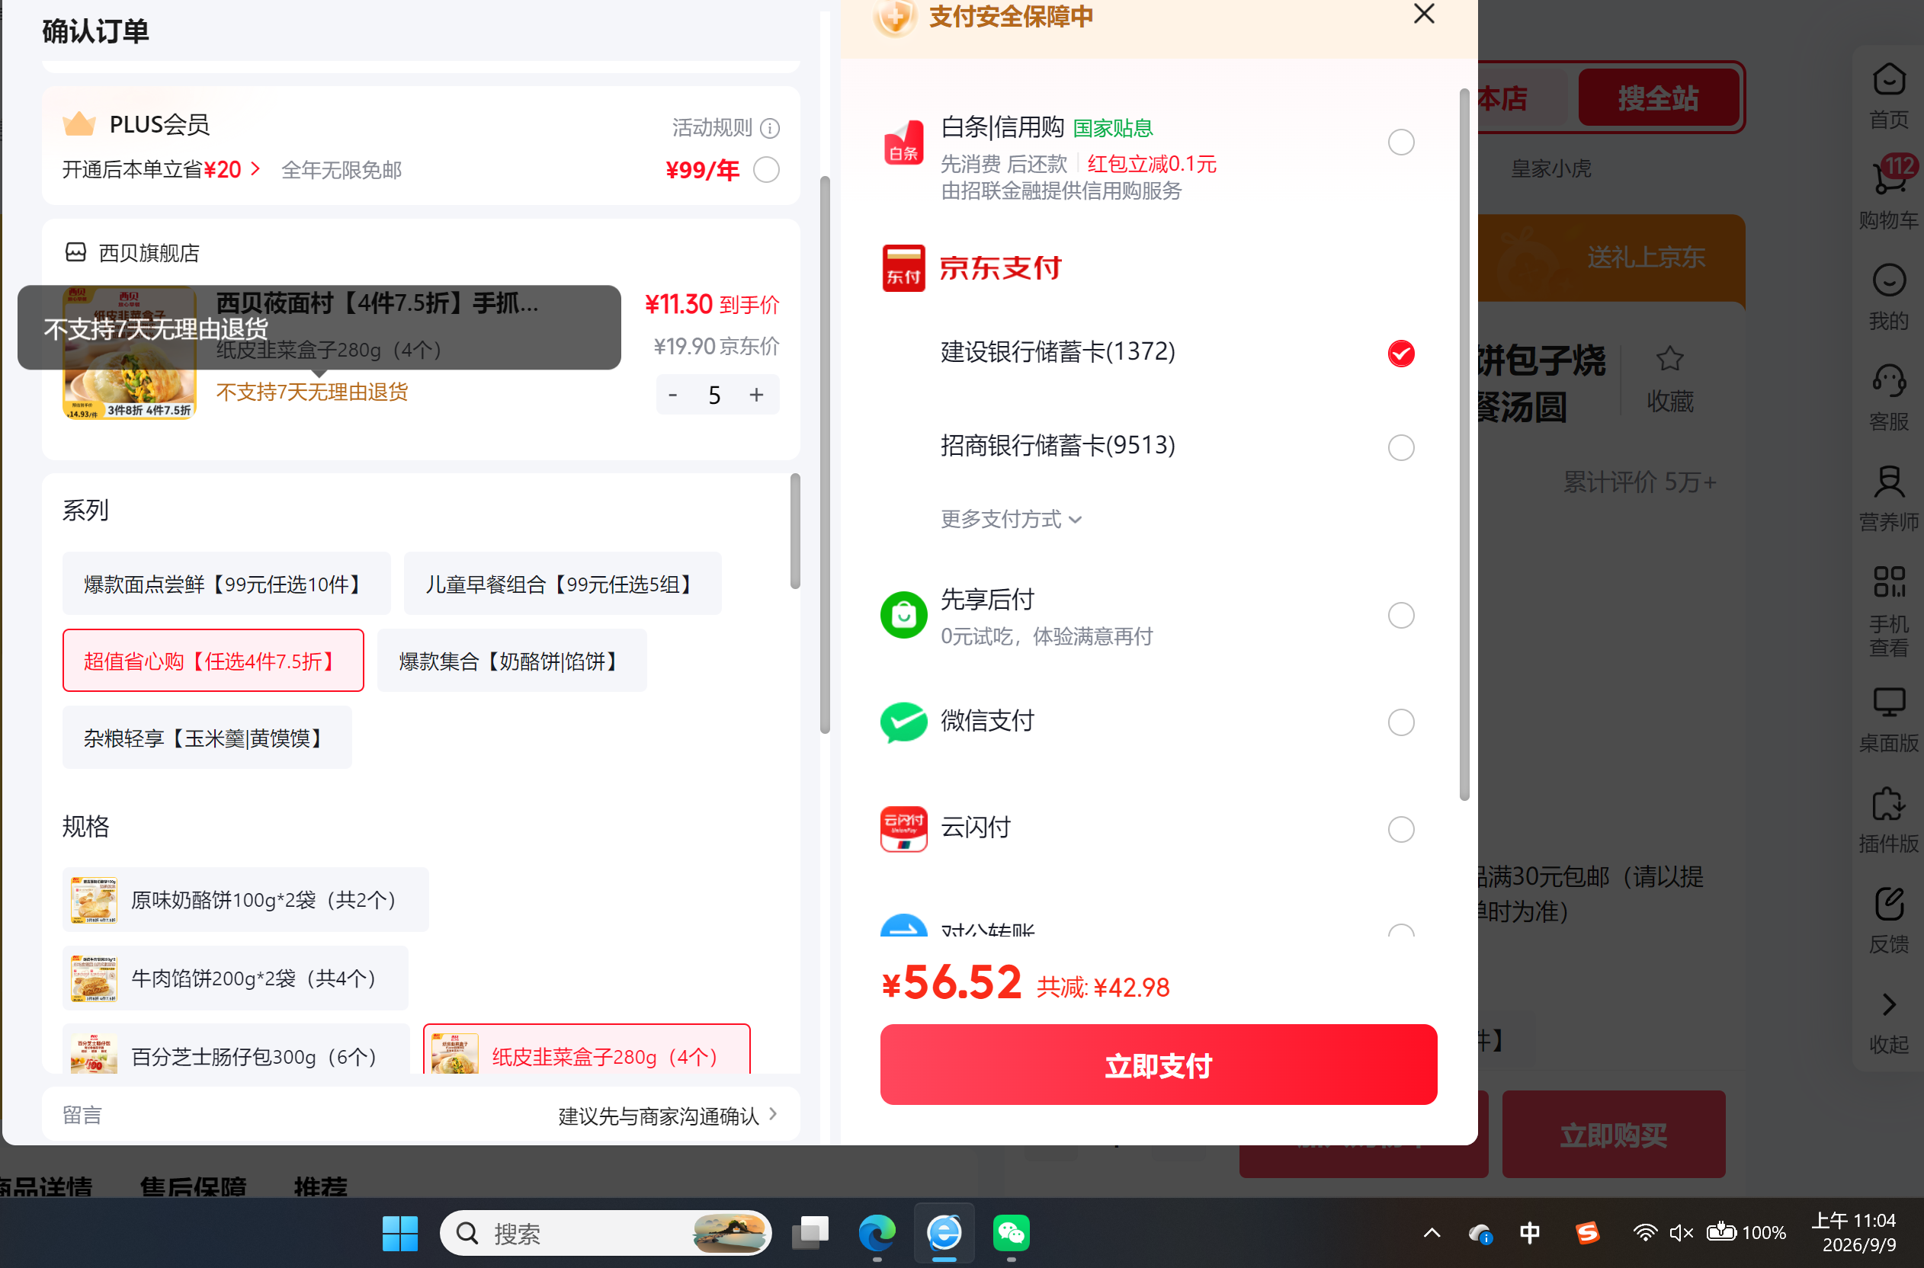The width and height of the screenshot is (1924, 1268).
Task: Select 招商银行储蓄卡(9513) radio button
Action: click(1401, 447)
